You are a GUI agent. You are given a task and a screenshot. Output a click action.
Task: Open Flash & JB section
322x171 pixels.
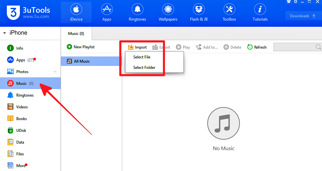(198, 12)
